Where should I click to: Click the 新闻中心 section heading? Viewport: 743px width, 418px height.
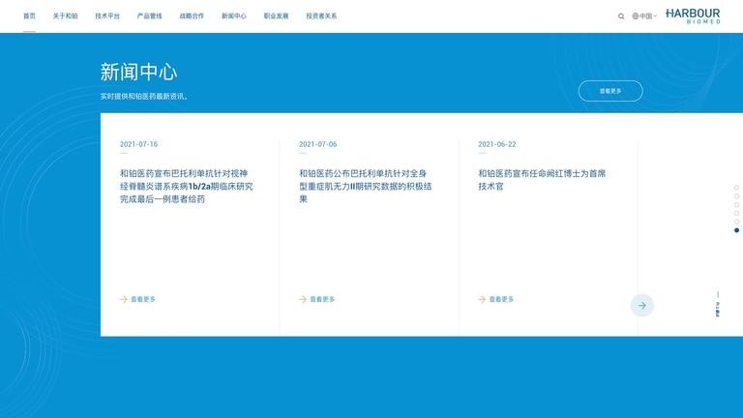(139, 72)
